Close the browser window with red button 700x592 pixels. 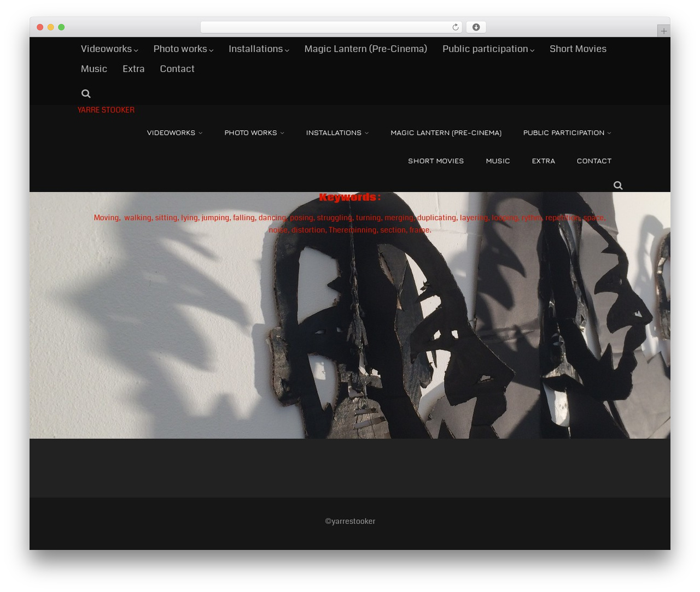pos(40,27)
